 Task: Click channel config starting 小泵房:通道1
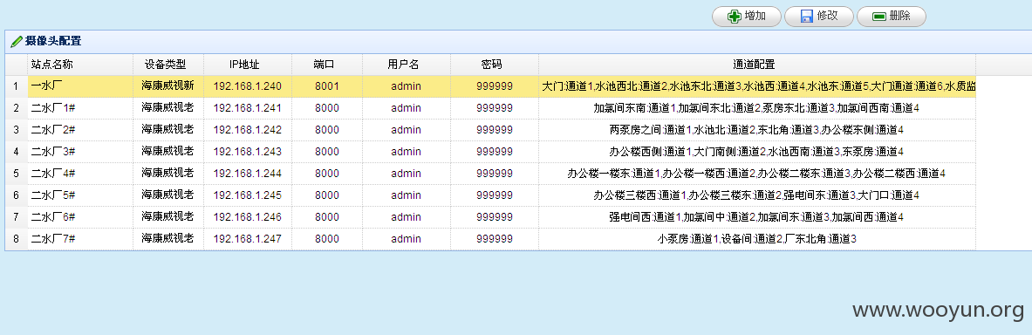click(x=757, y=238)
